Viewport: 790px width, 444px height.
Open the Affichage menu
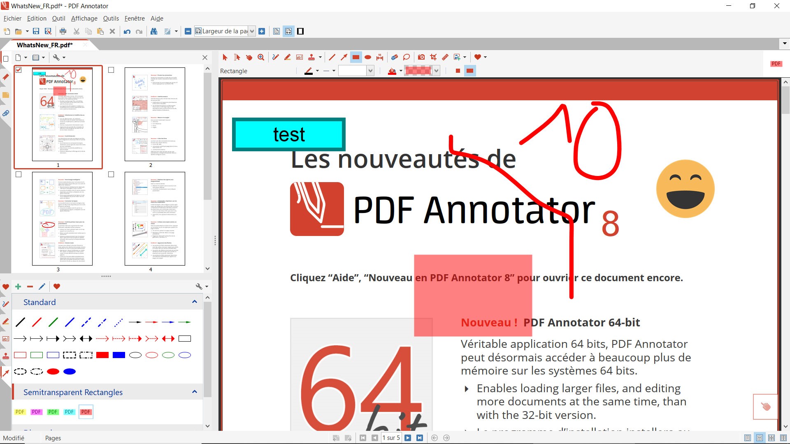pos(84,18)
